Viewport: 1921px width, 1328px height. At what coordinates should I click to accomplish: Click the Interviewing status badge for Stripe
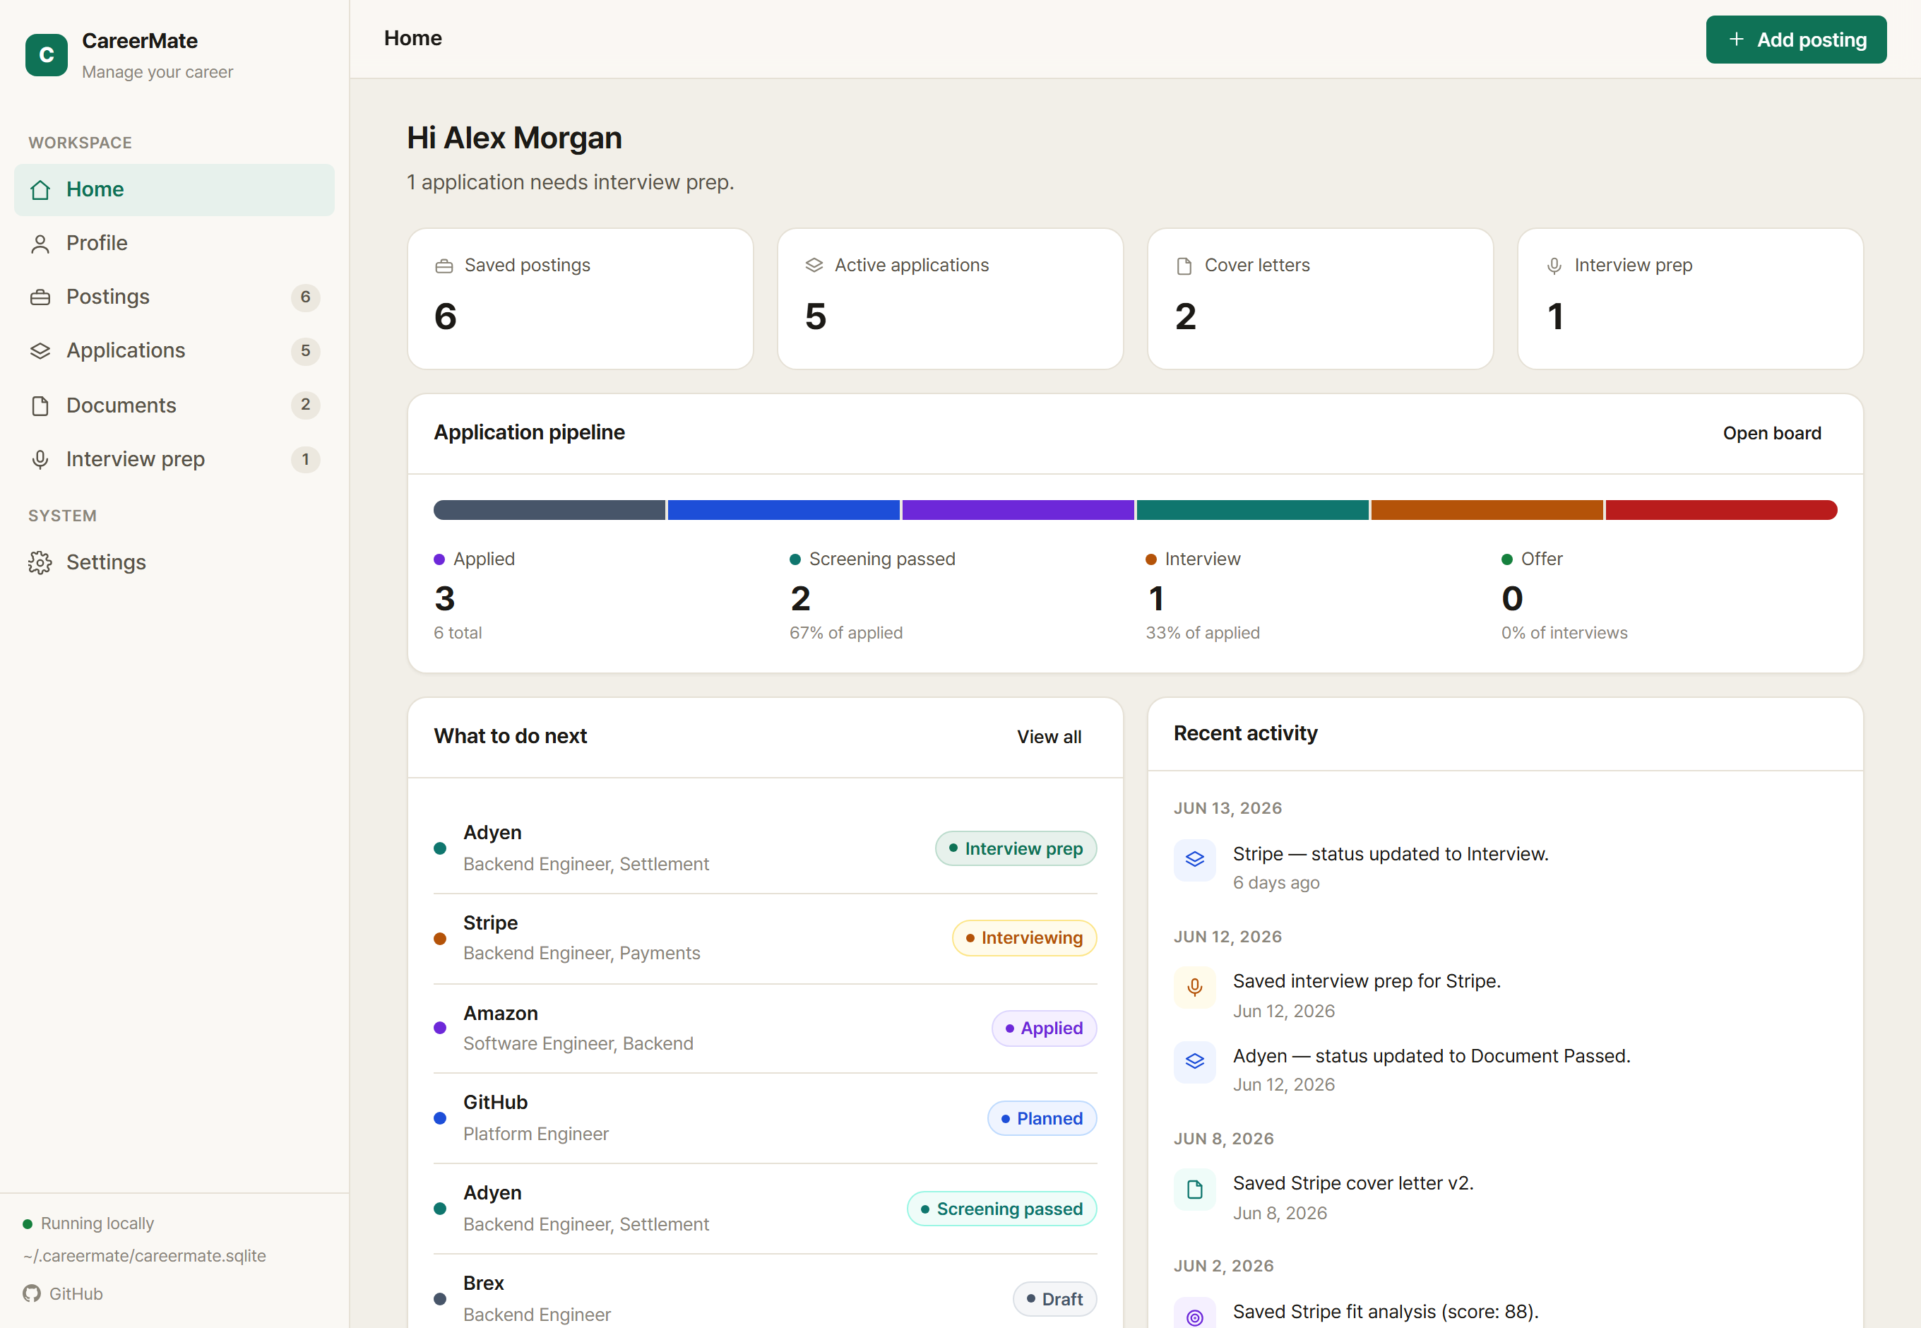[1024, 939]
